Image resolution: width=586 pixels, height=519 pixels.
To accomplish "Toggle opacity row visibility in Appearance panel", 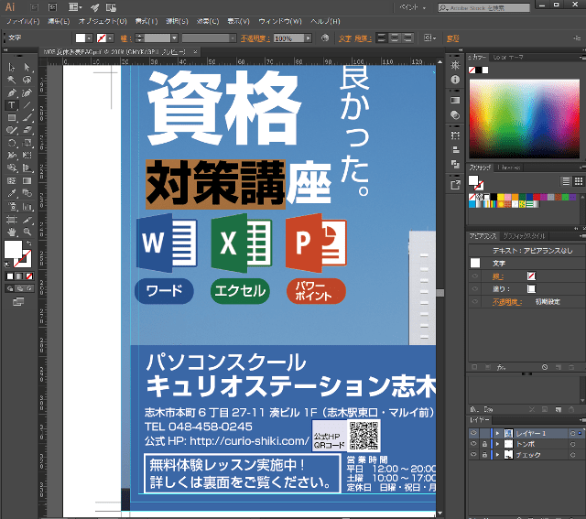I will 475,301.
